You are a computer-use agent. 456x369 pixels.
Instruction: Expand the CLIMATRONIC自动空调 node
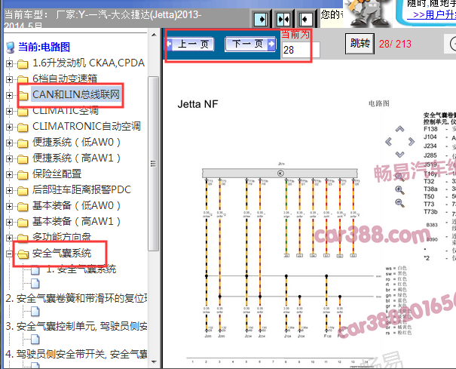click(x=9, y=127)
